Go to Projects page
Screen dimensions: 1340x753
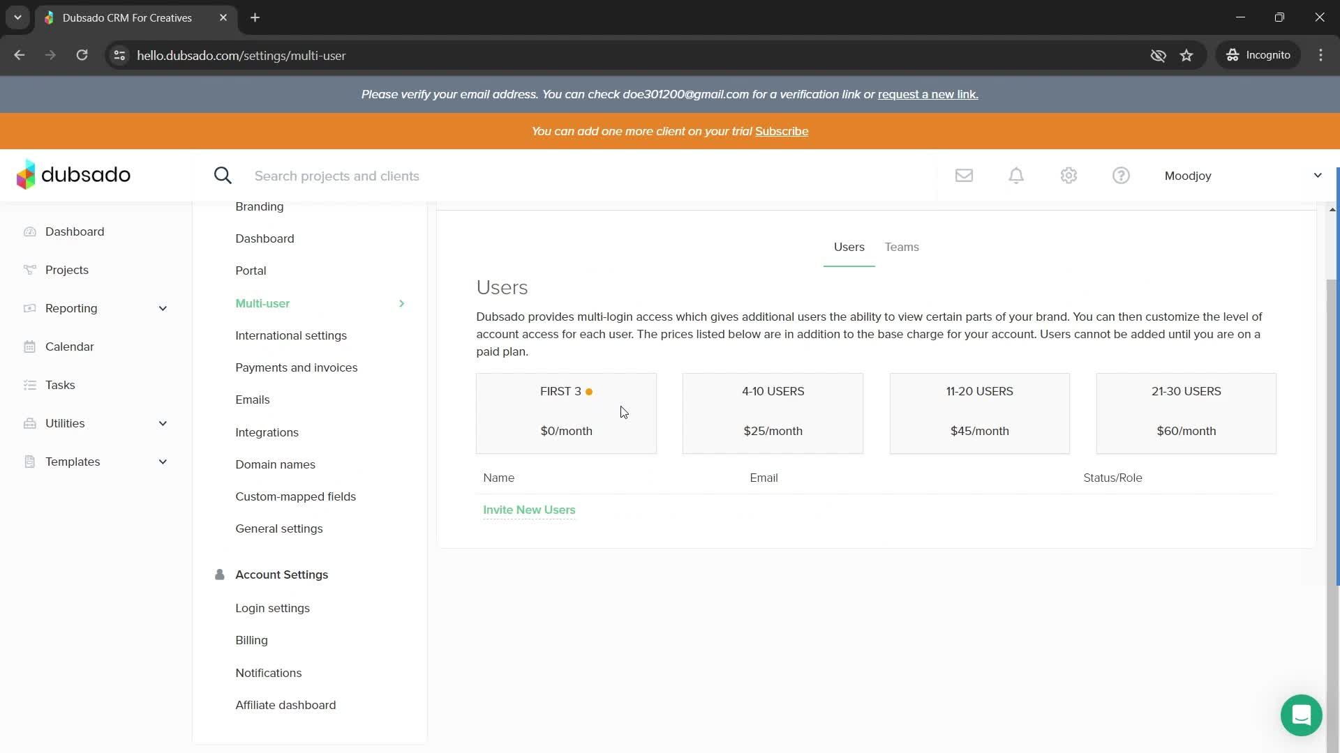[x=67, y=270]
